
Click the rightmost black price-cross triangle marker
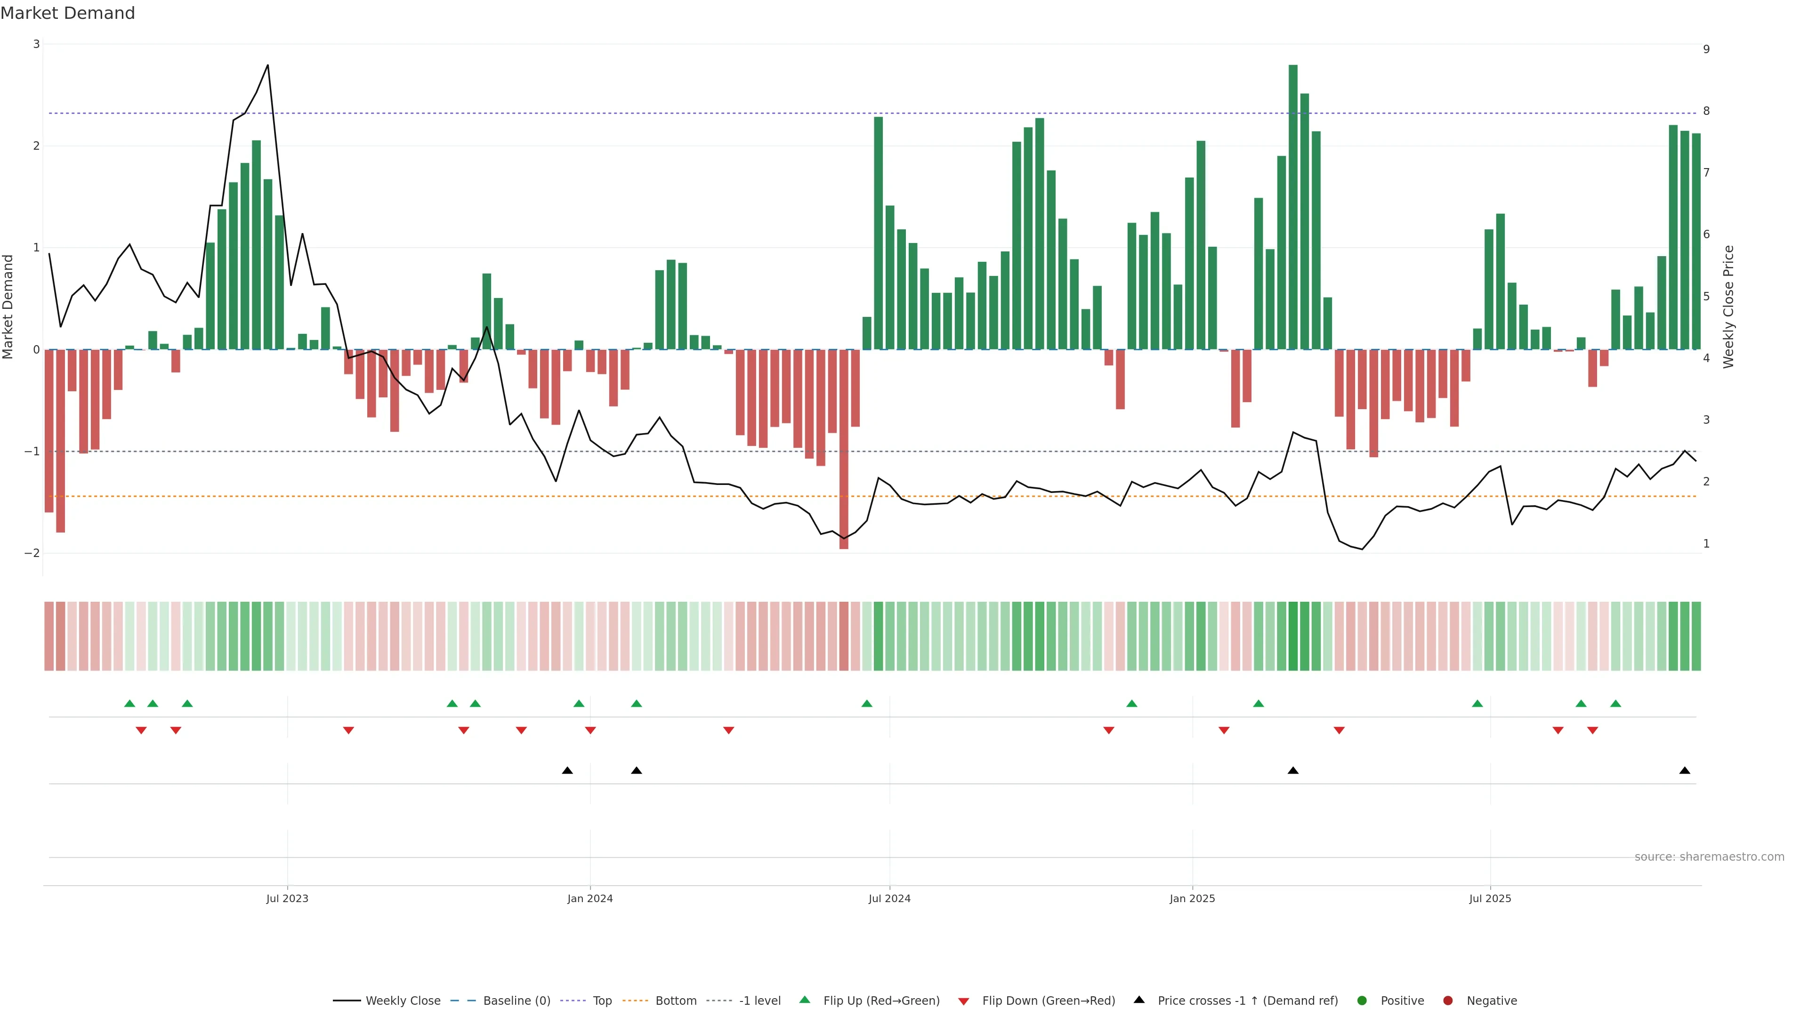1685,771
